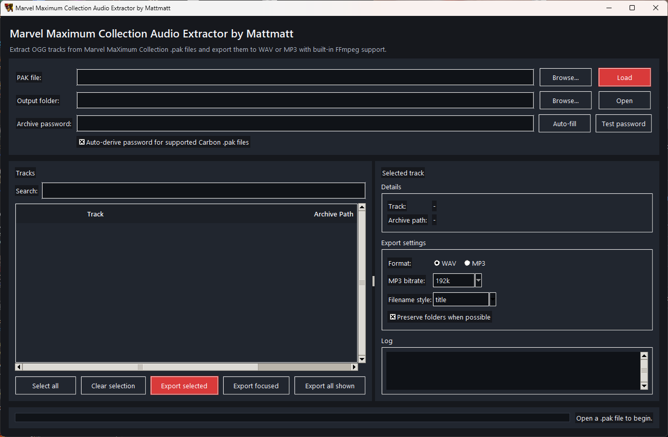Clear the track selection
The image size is (668, 437).
[113, 385]
